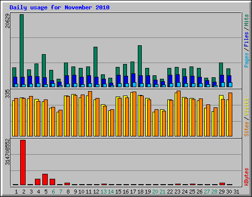The image size is (252, 197).
Task: Click the day 25 label on x-axis
Action: pos(192,192)
